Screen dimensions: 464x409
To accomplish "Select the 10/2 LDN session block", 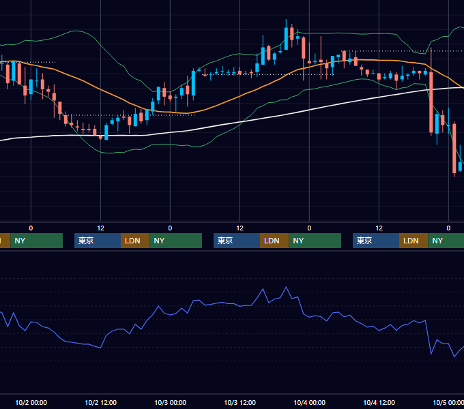I will coord(135,241).
